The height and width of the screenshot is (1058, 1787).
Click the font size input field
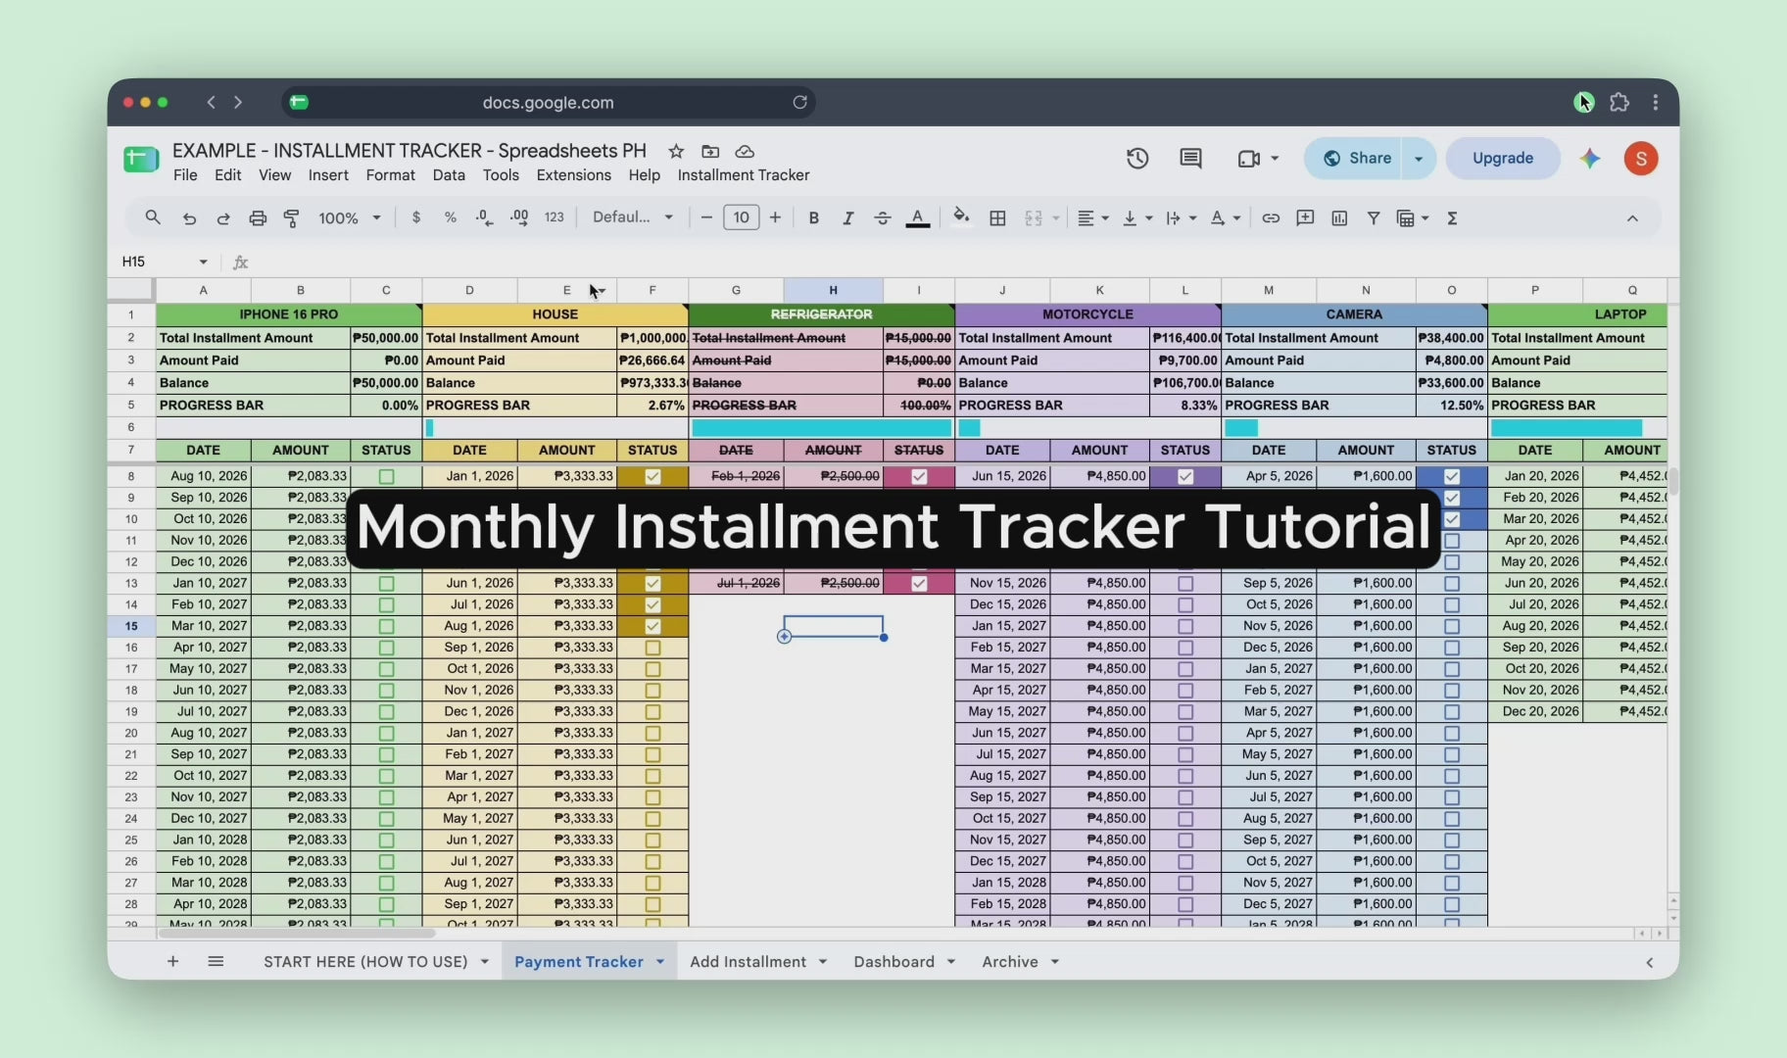[742, 217]
